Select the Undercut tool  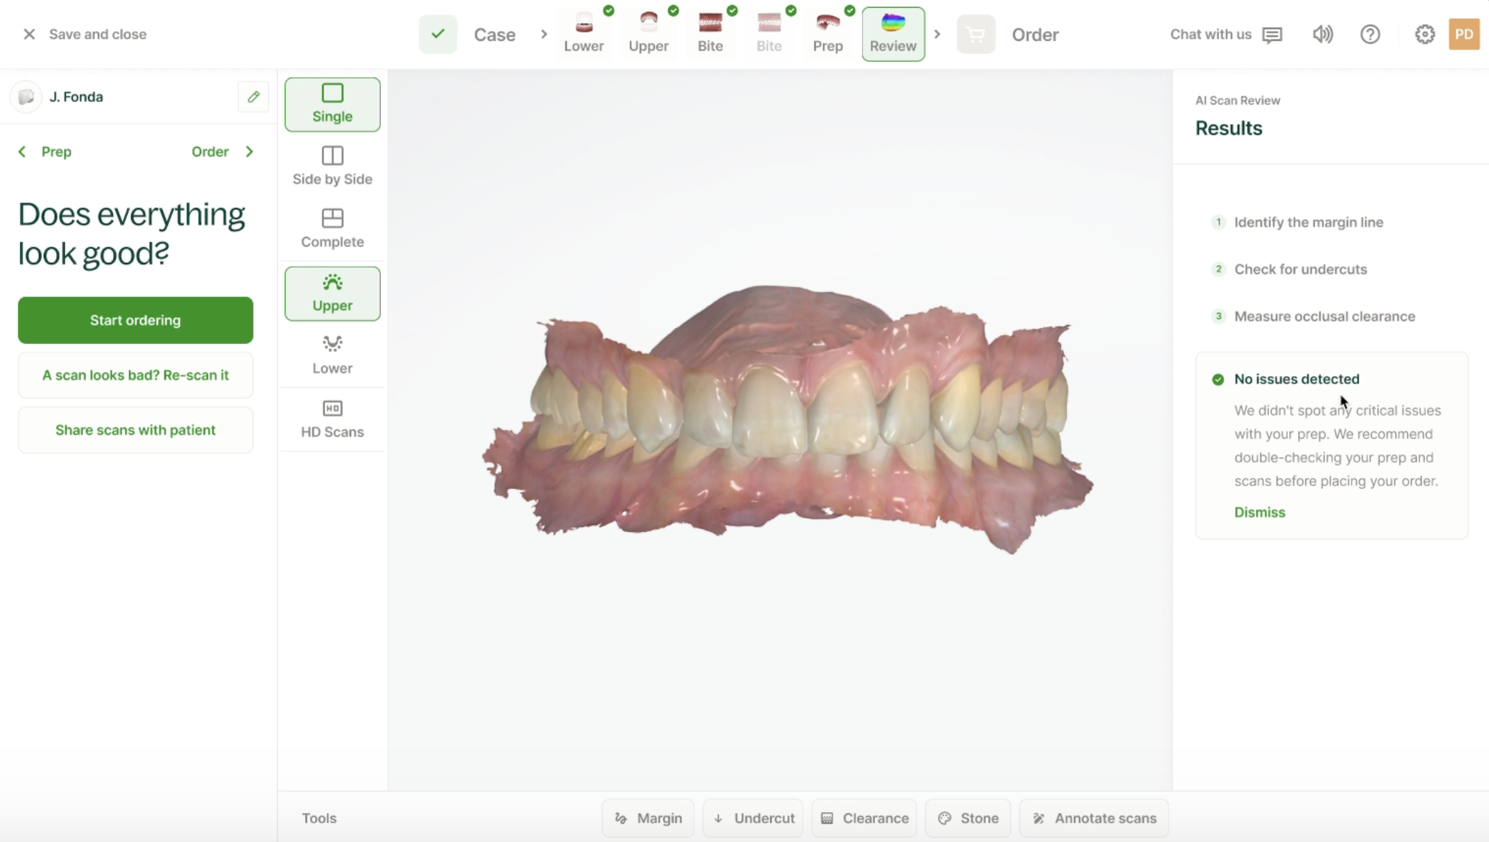pos(754,818)
